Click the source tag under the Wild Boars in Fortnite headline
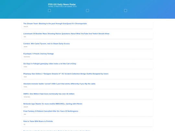The image size is (175, 131). pos(24,124)
